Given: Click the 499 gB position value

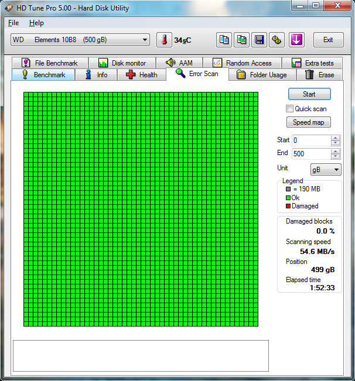Looking at the screenshot, I should tap(323, 269).
